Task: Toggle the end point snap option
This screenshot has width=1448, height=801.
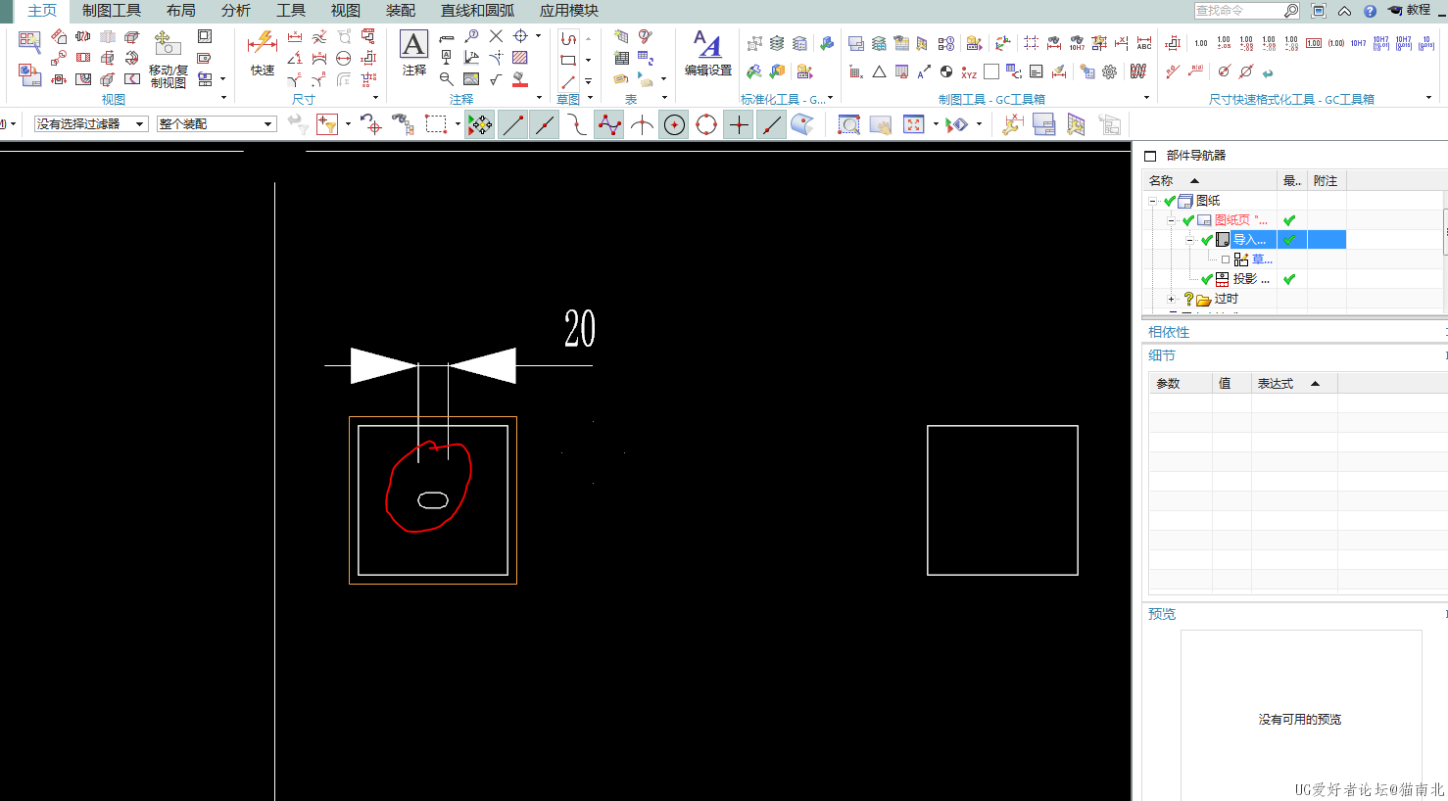Action: (x=512, y=124)
